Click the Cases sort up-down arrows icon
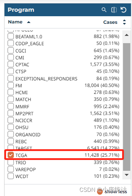This screenshot has height=196, width=132. pyautogui.click(x=124, y=22)
